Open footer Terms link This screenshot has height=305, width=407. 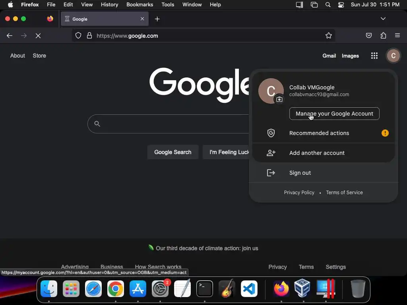(306, 267)
